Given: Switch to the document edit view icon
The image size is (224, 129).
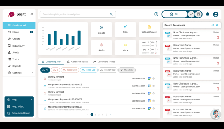Looking at the screenshot, I should coord(198,14).
